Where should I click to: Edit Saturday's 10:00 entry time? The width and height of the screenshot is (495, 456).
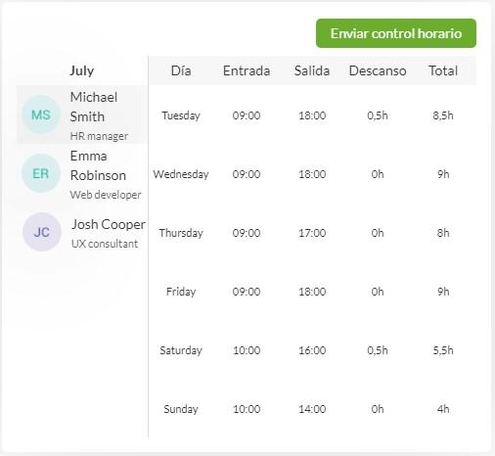pyautogui.click(x=247, y=350)
